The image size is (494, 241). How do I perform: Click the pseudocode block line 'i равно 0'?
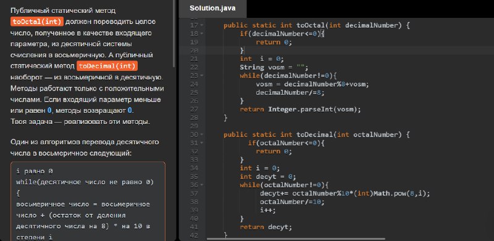coord(35,171)
